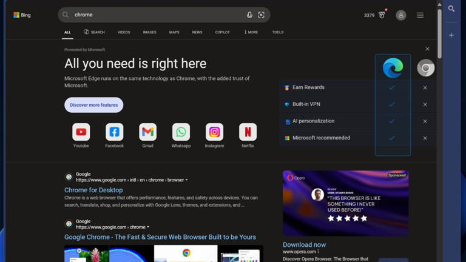Screen dimensions: 466x262
Task: Close the Edge promotion banner
Action: click(x=427, y=49)
